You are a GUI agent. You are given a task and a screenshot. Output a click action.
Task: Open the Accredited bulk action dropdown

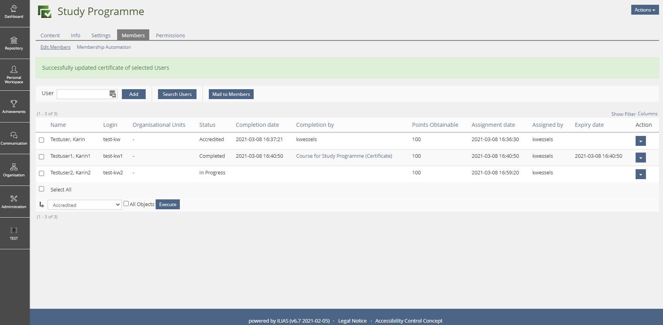pyautogui.click(x=85, y=205)
